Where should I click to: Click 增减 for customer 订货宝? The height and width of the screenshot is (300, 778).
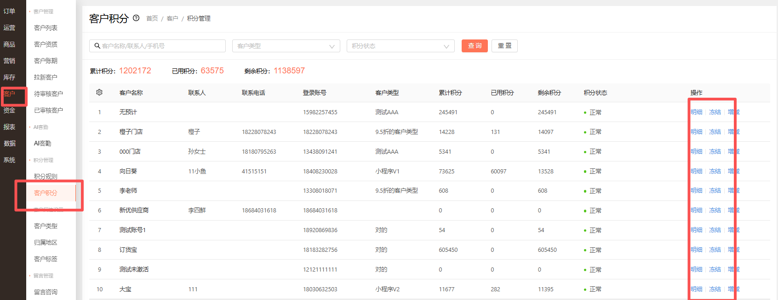click(734, 250)
